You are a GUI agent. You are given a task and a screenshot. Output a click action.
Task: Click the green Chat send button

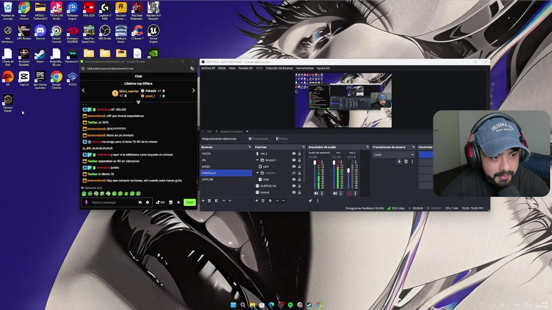tap(190, 202)
